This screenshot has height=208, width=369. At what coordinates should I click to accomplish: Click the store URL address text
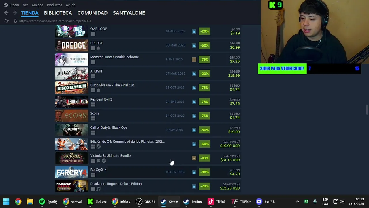pos(55,21)
